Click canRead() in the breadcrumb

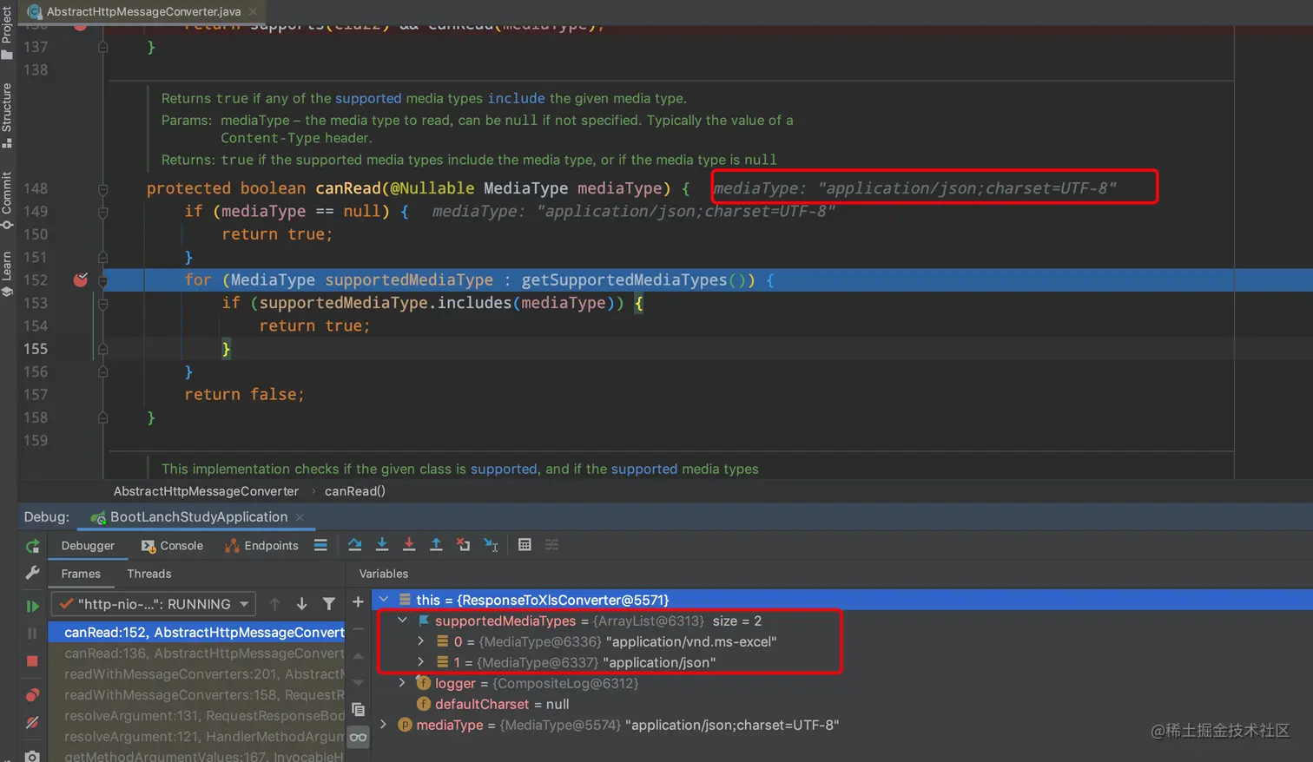pos(355,491)
